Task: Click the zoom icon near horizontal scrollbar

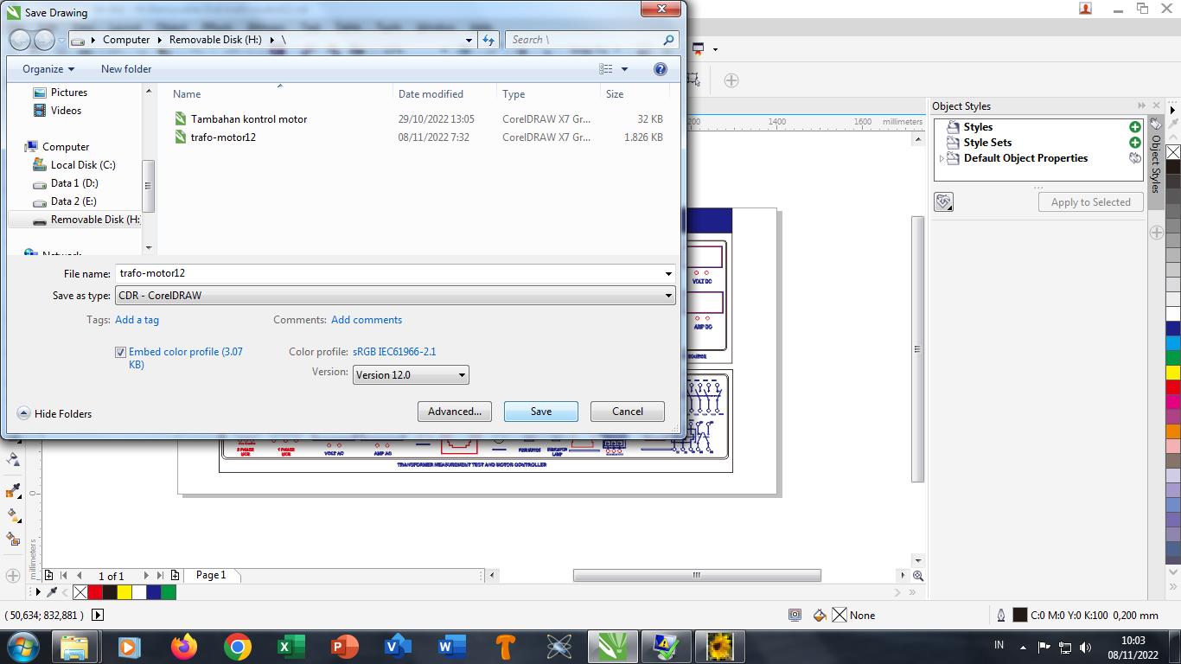Action: (918, 576)
